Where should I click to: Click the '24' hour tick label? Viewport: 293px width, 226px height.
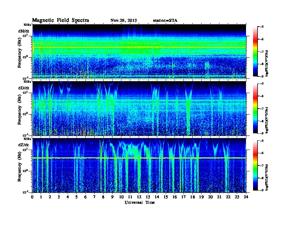[246, 197]
